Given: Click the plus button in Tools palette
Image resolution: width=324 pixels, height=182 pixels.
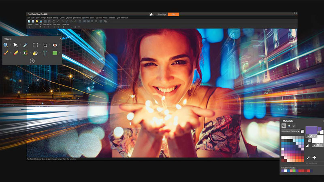Looking at the screenshot, I should [32, 61].
